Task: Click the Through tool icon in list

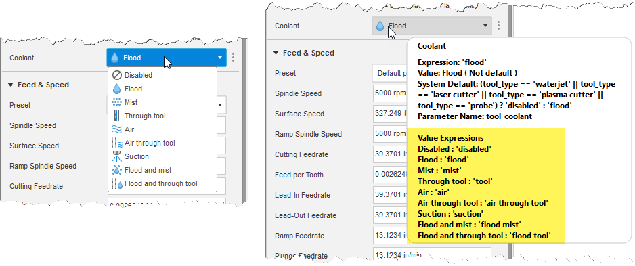Action: coord(116,116)
